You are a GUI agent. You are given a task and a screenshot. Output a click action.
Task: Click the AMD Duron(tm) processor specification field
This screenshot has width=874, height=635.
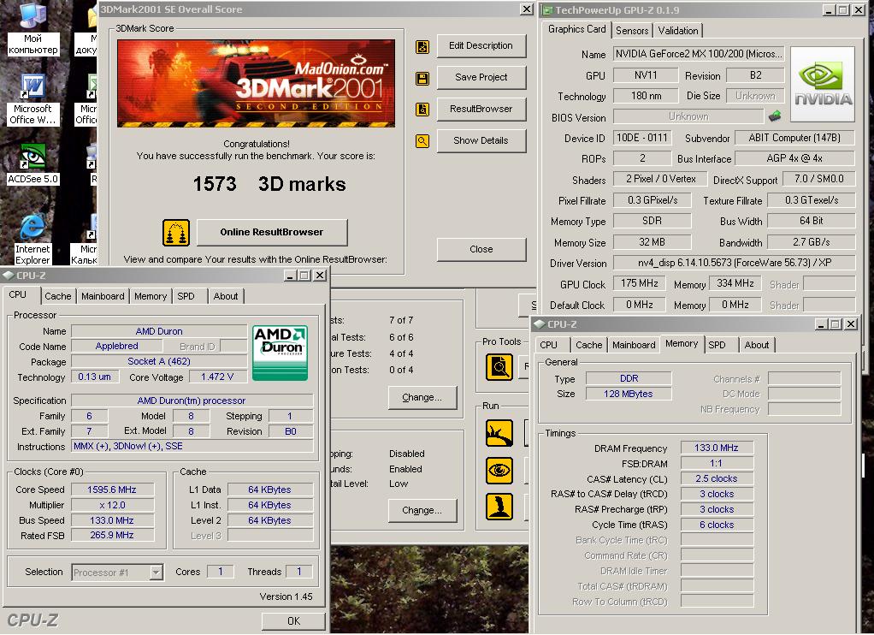pyautogui.click(x=192, y=401)
